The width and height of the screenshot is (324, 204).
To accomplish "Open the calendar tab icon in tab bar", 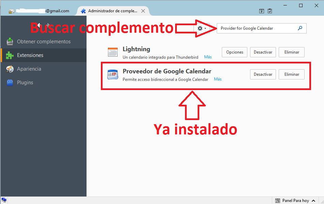I will [262, 11].
